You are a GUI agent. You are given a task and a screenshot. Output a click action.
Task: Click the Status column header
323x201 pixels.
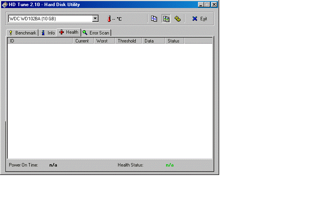click(x=174, y=41)
